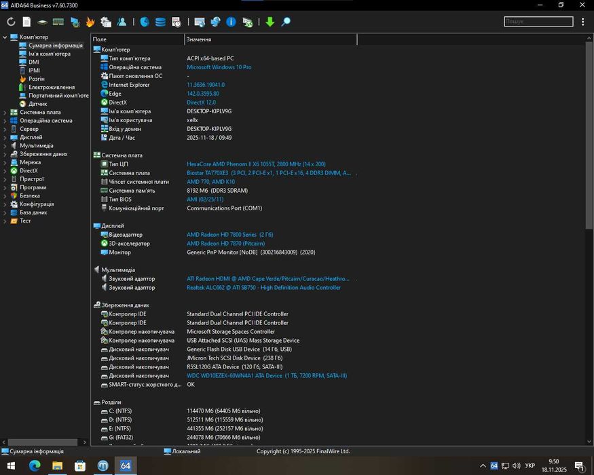Click the flame stability test toolbar icon
This screenshot has width=594, height=475.
coord(90,22)
